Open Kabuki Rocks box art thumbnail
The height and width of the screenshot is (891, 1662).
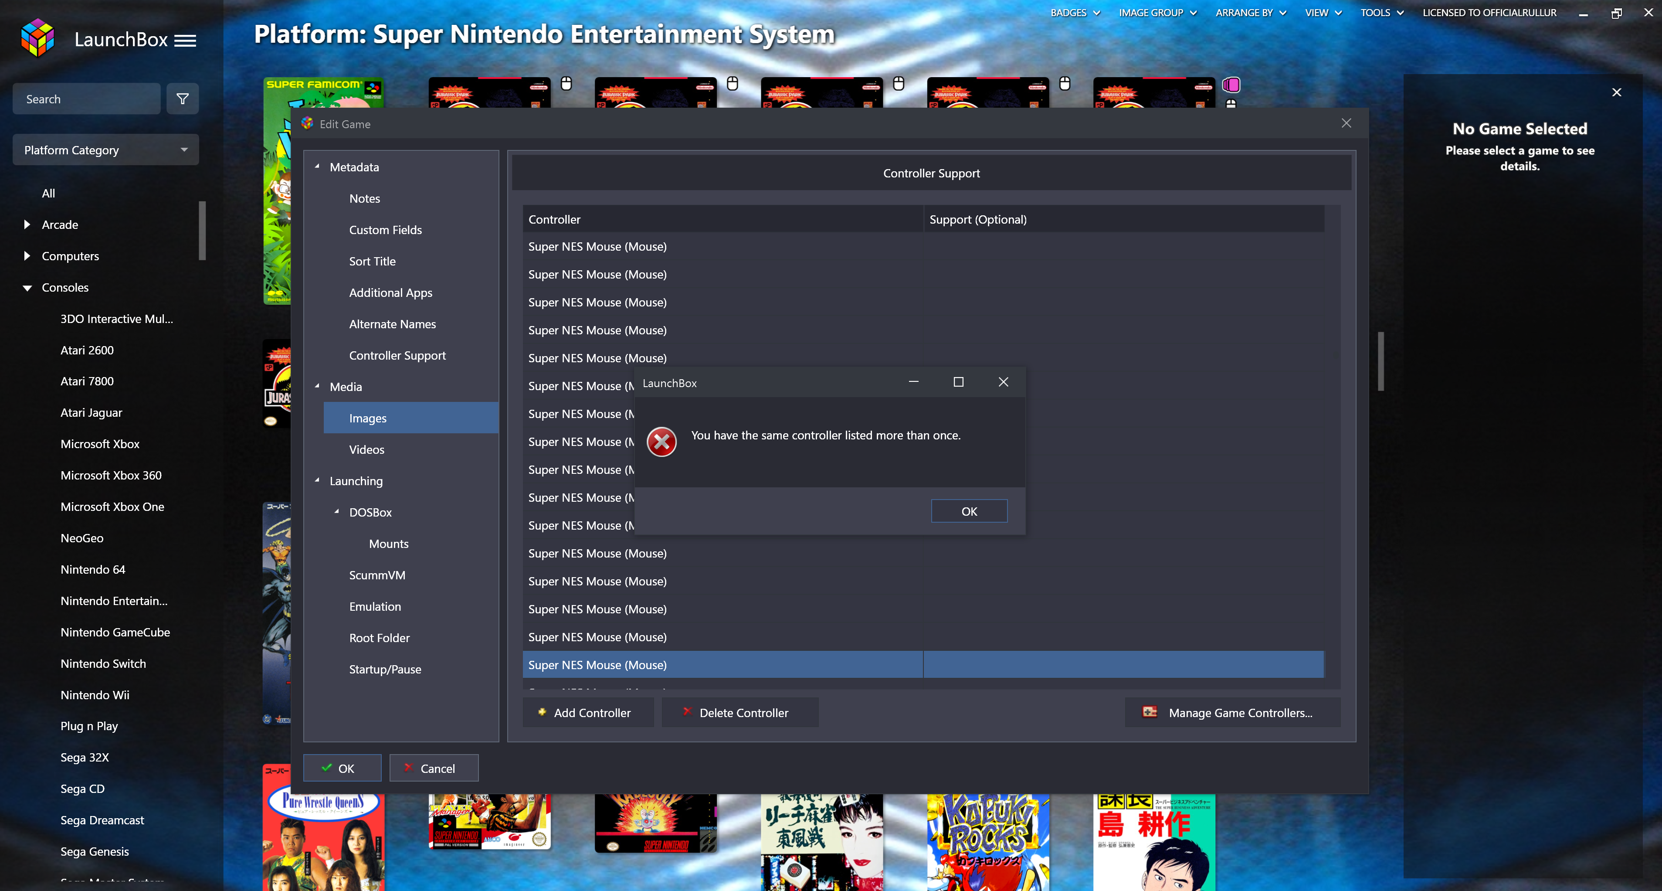coord(988,843)
